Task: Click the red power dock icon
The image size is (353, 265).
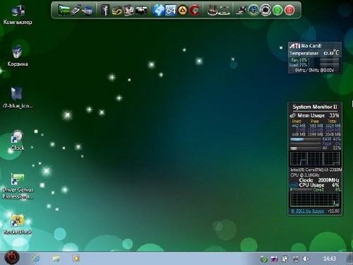Action: 289,11
